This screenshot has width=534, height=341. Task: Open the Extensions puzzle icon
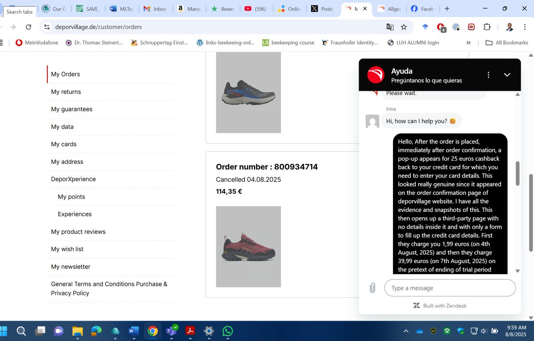tap(487, 27)
